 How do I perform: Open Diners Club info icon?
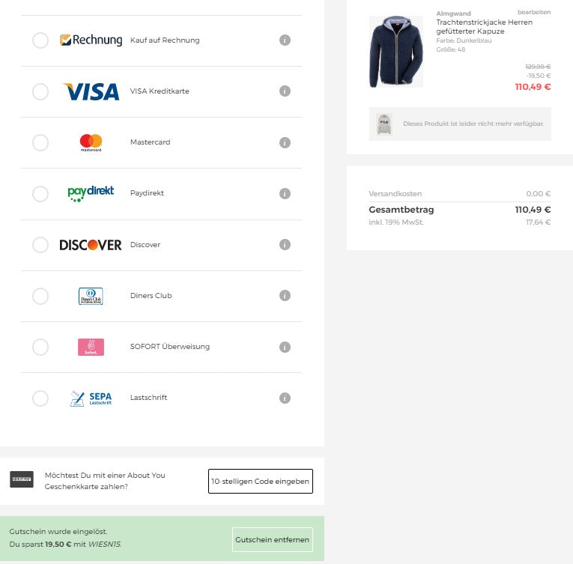(x=285, y=296)
